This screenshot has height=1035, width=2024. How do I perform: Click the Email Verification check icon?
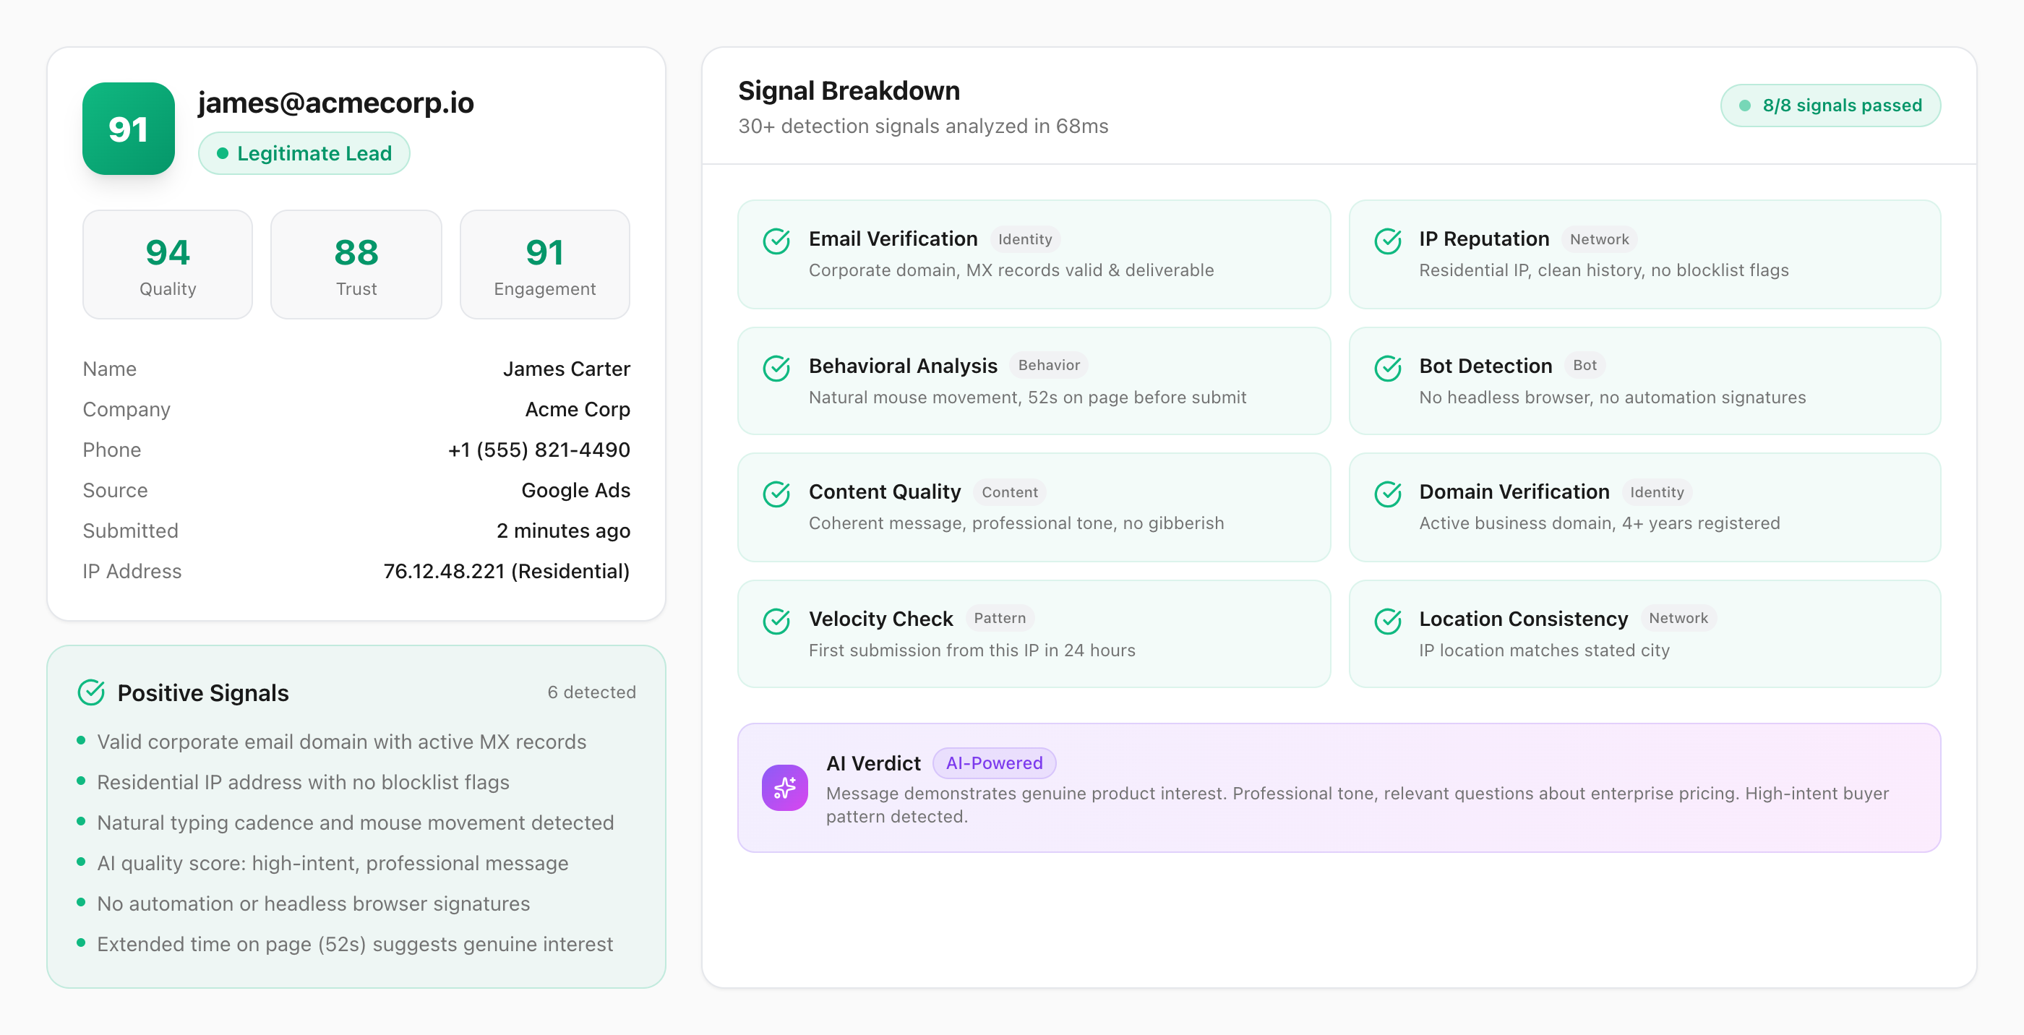tap(776, 241)
